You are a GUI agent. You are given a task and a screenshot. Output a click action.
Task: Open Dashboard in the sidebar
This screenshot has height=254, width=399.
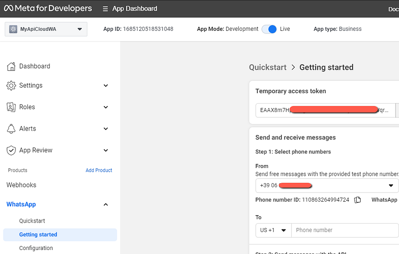(34, 66)
